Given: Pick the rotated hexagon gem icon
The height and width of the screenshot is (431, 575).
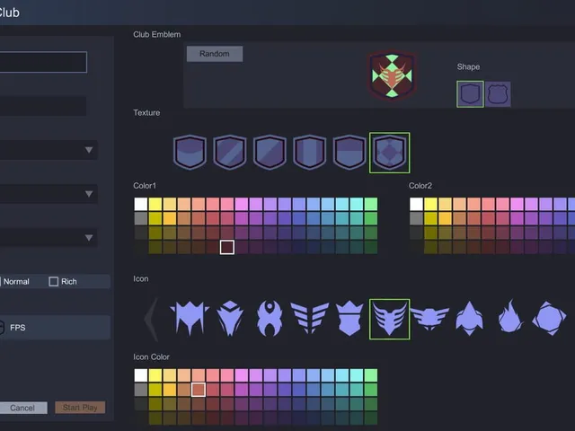Looking at the screenshot, I should pos(549,318).
